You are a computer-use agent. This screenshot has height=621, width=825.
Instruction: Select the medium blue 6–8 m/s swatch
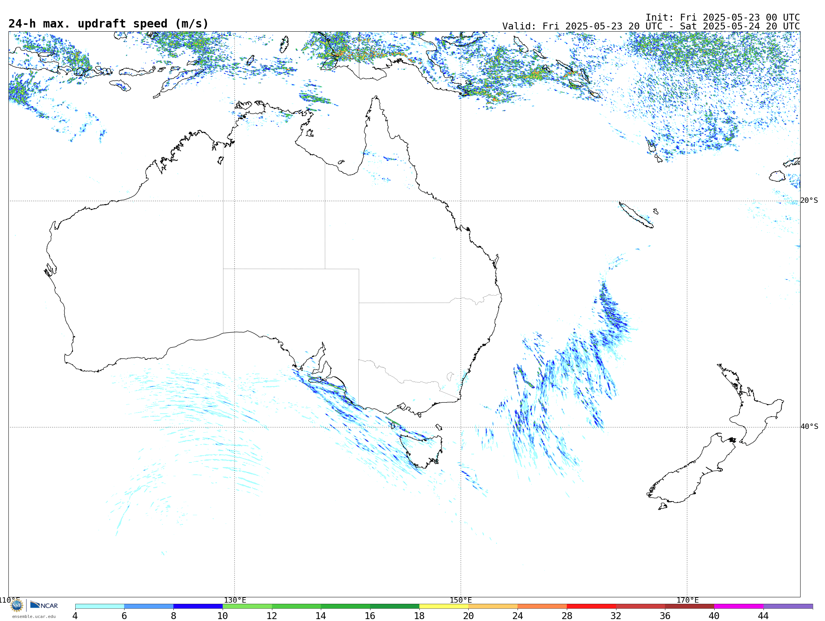pyautogui.click(x=149, y=606)
